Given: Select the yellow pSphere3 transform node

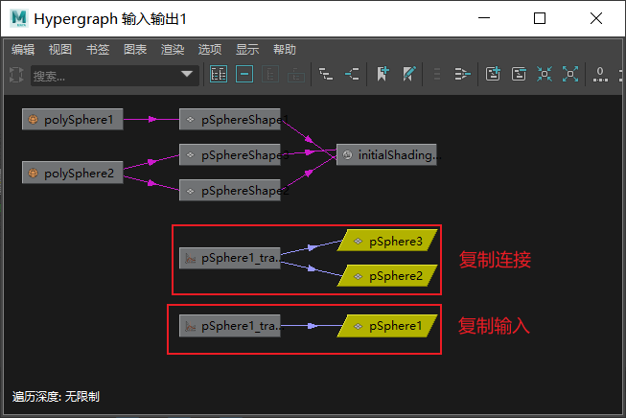Looking at the screenshot, I should pos(387,241).
